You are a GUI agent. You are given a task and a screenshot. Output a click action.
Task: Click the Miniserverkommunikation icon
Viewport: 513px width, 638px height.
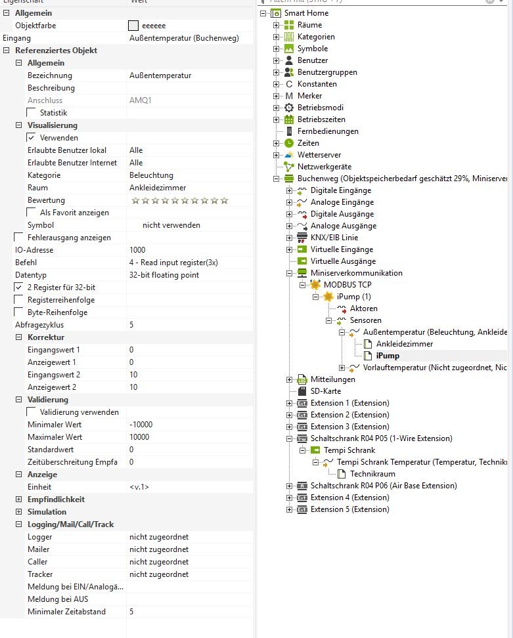301,272
